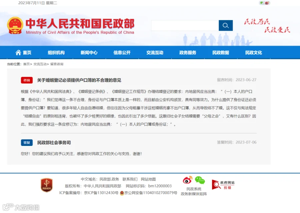Click the 民政部社会事务司 heading
Image resolution: width=300 pixels, height=213 pixels.
point(54,143)
